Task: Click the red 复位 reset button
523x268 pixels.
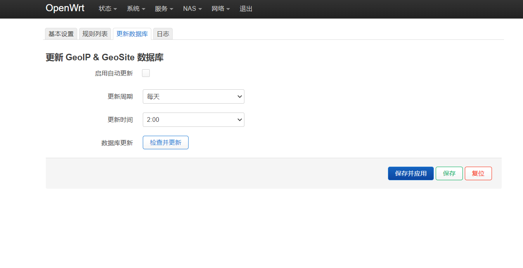Action: (x=478, y=173)
